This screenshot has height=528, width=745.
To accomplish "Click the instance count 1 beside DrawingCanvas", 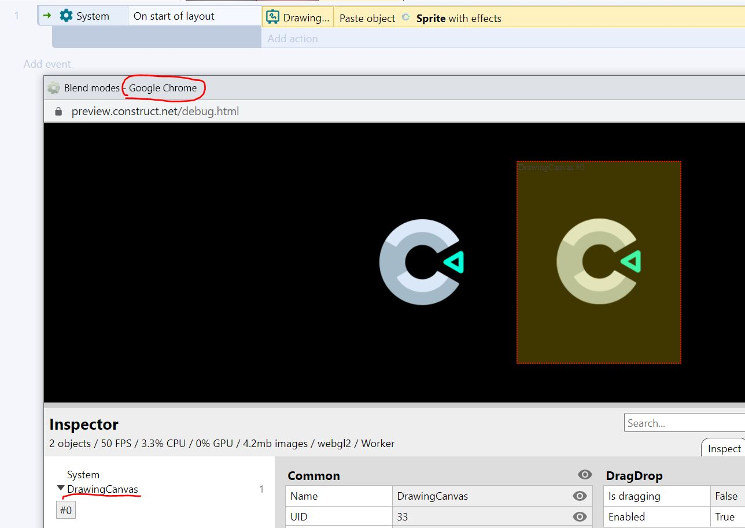I will click(261, 489).
